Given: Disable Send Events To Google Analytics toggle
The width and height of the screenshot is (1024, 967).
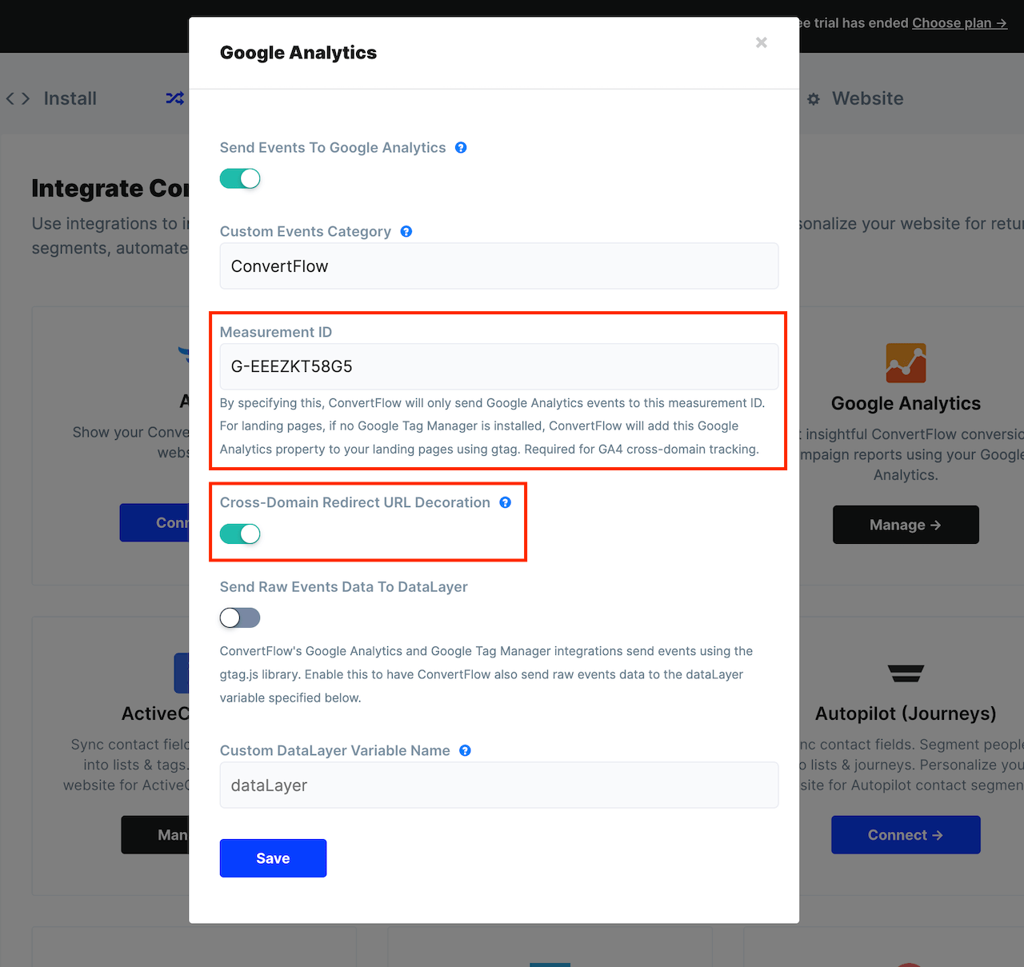Looking at the screenshot, I should click(240, 178).
